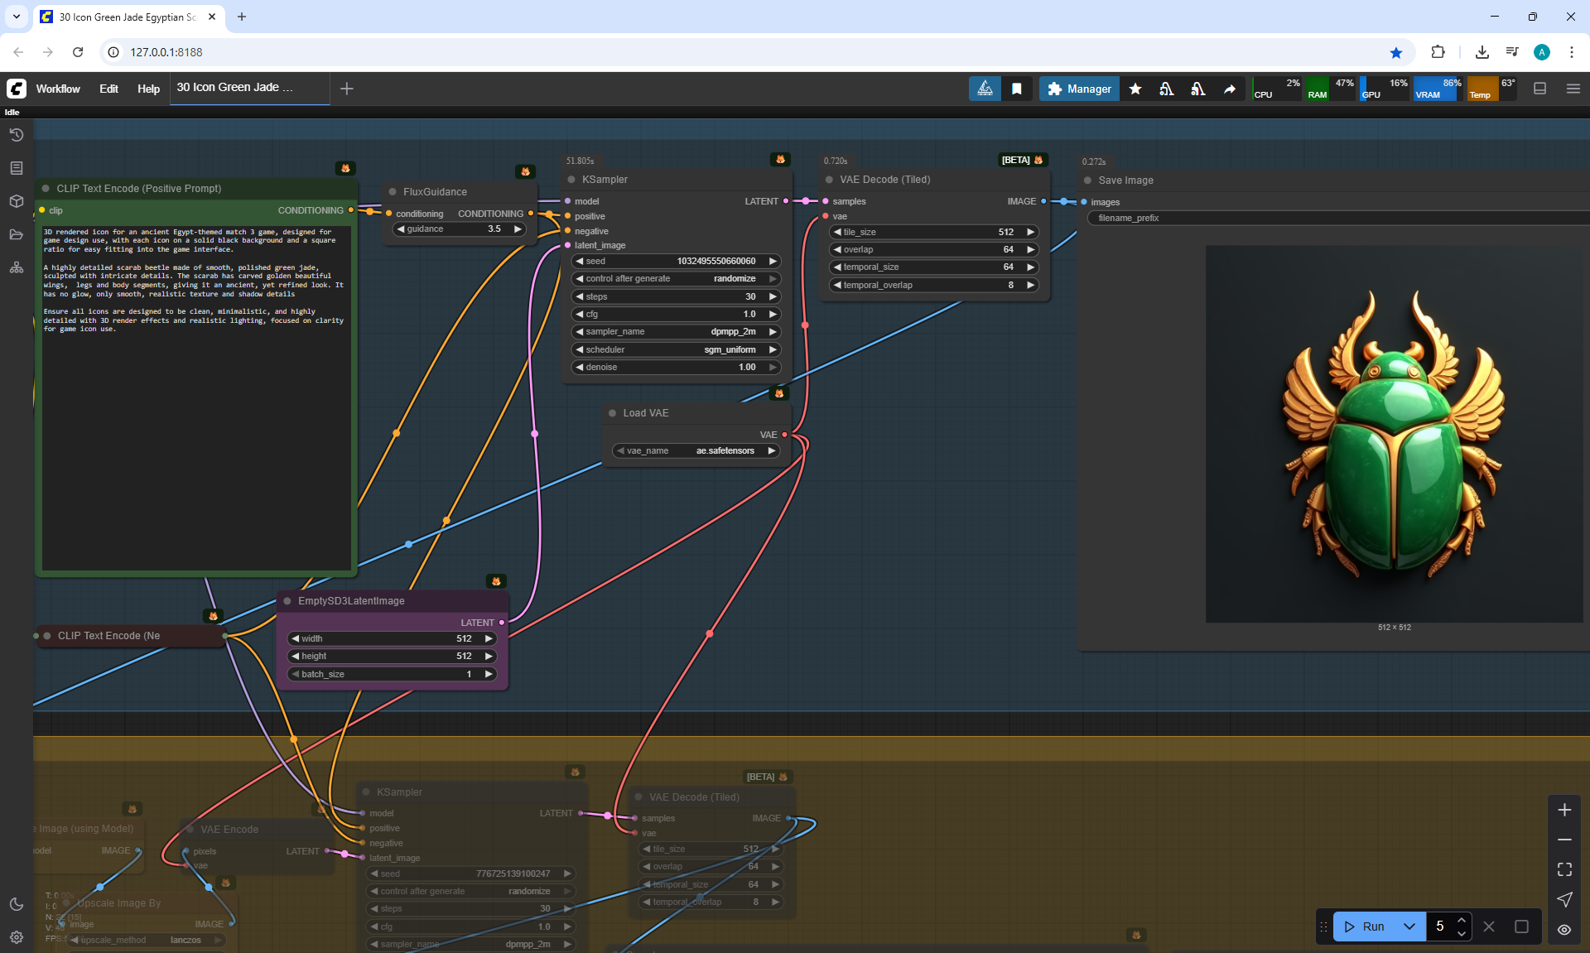1590x953 pixels.
Task: Toggle the bottom panel icon
Action: pos(1539,89)
